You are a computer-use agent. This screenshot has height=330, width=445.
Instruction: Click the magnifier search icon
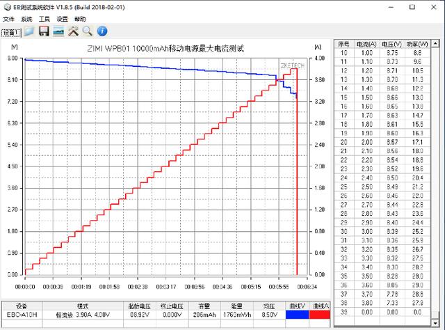tap(88, 31)
